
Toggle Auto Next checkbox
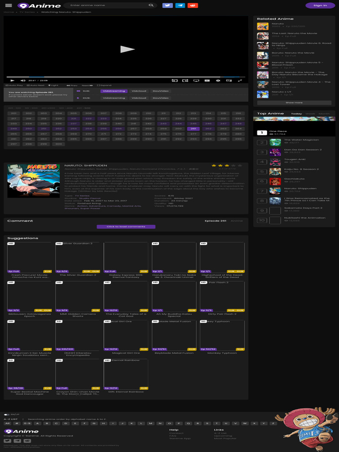[36, 86]
